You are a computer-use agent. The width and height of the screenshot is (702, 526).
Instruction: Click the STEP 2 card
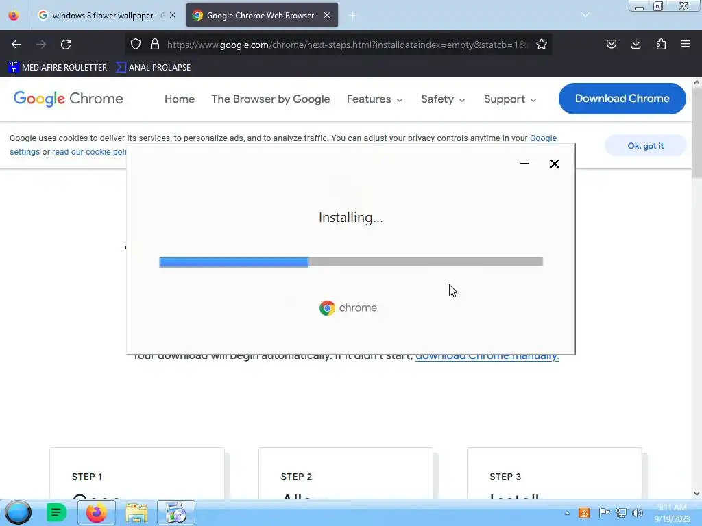click(x=346, y=473)
